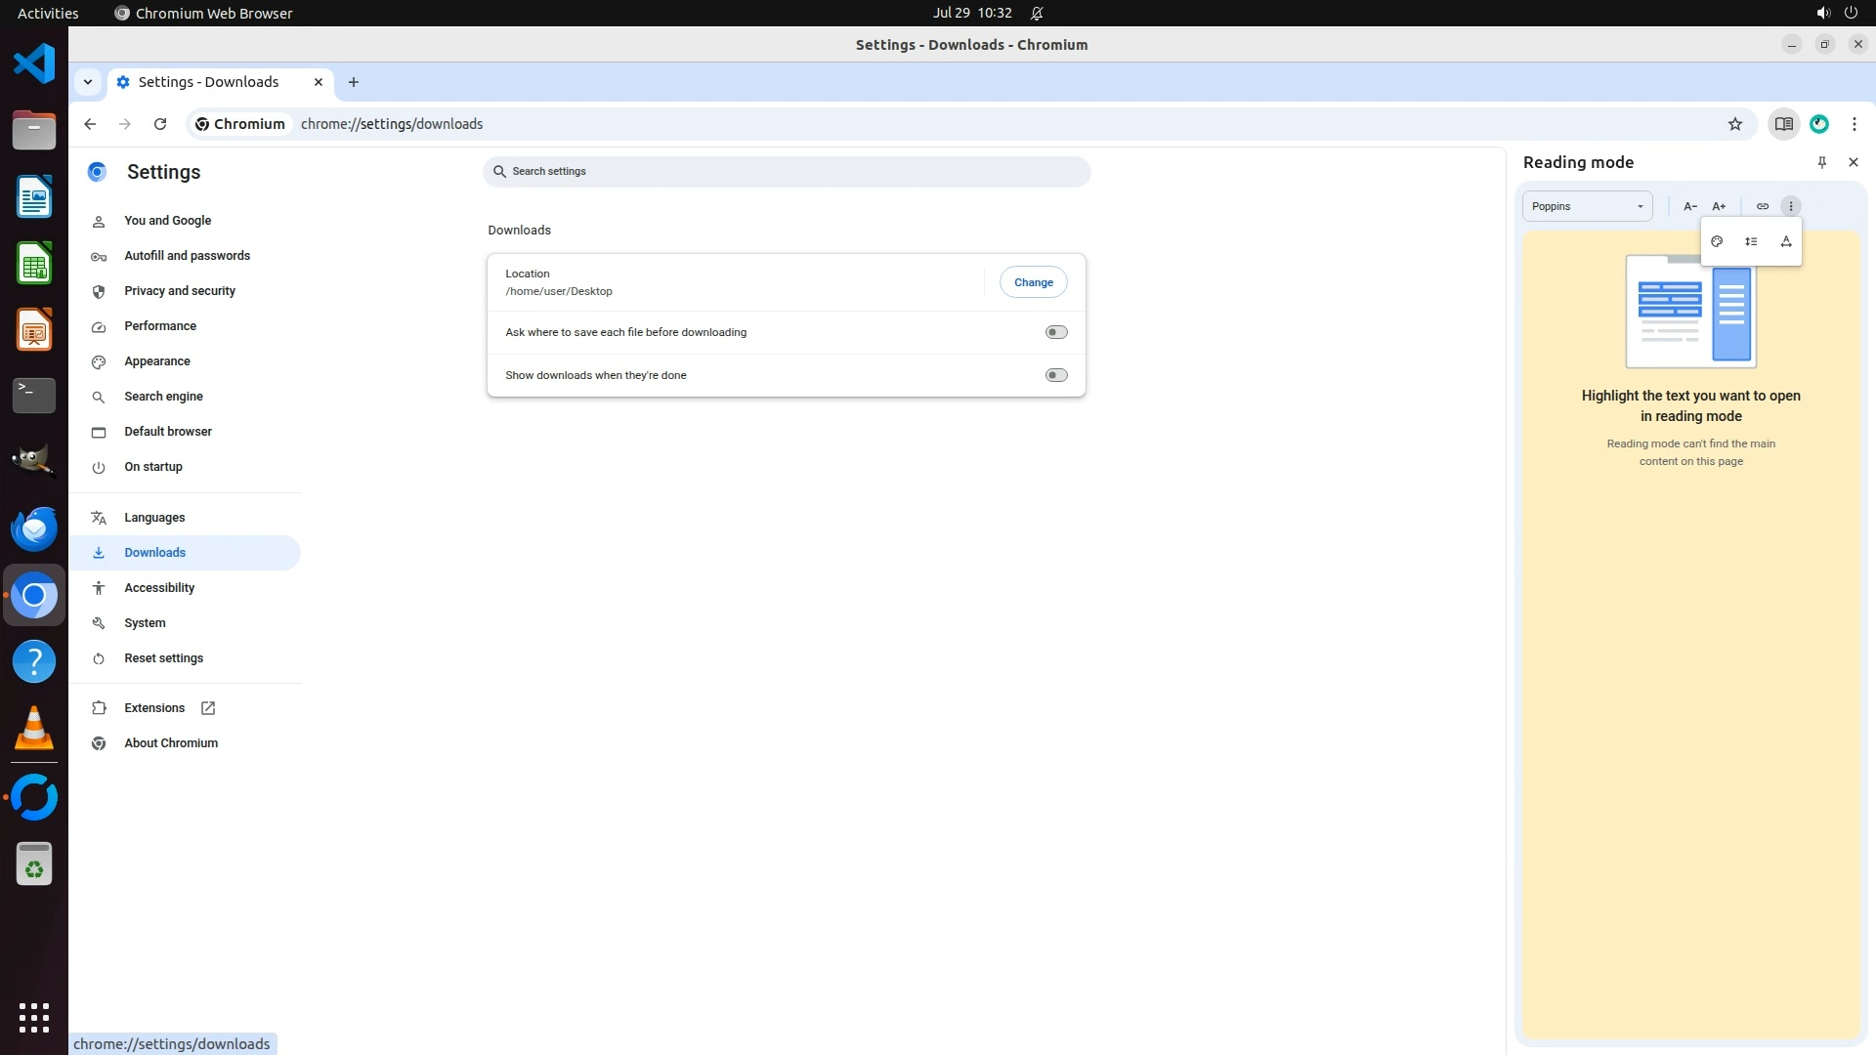Screen dimensions: 1876x1055
Task: Open the line spacing options
Action: pyautogui.click(x=1751, y=241)
